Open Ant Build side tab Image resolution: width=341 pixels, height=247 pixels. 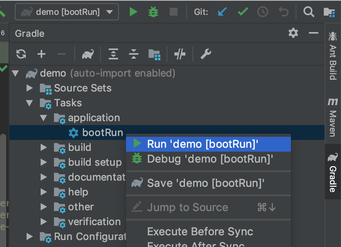(x=333, y=55)
